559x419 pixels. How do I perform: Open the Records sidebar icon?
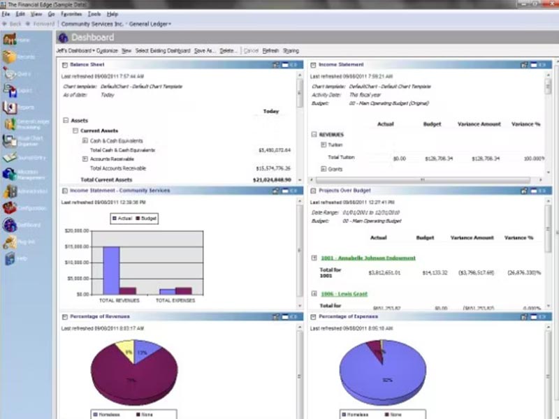[x=11, y=57]
